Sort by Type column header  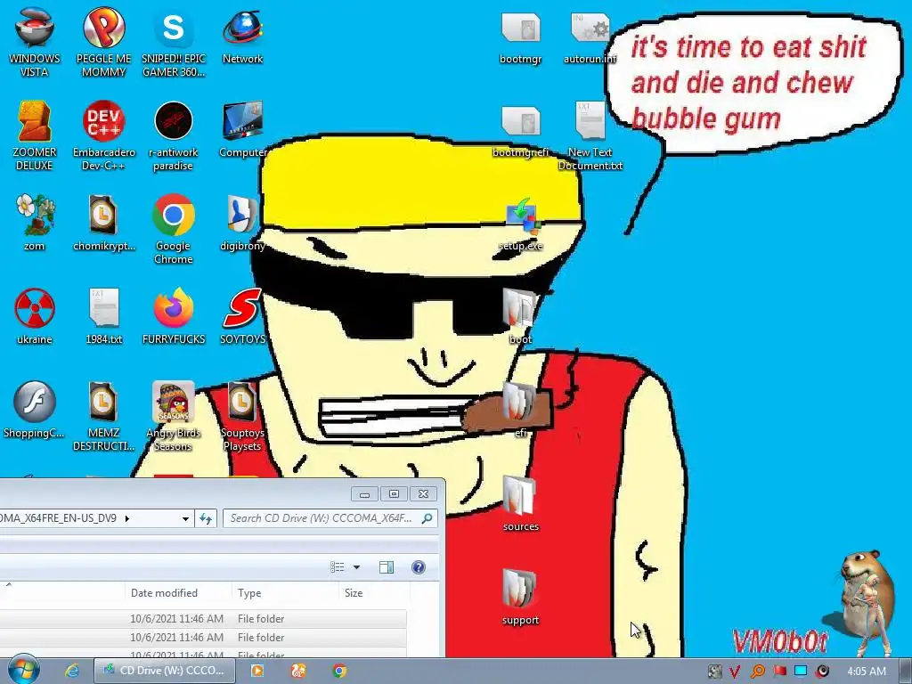285,592
